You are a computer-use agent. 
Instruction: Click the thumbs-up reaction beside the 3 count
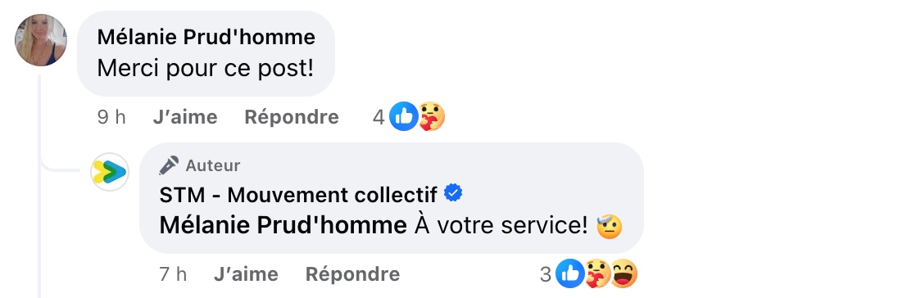point(570,274)
